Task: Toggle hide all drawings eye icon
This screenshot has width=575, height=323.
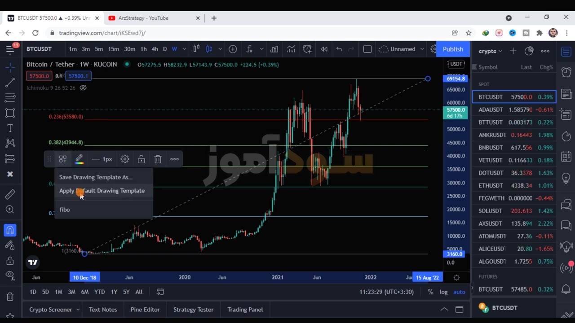Action: 10,275
